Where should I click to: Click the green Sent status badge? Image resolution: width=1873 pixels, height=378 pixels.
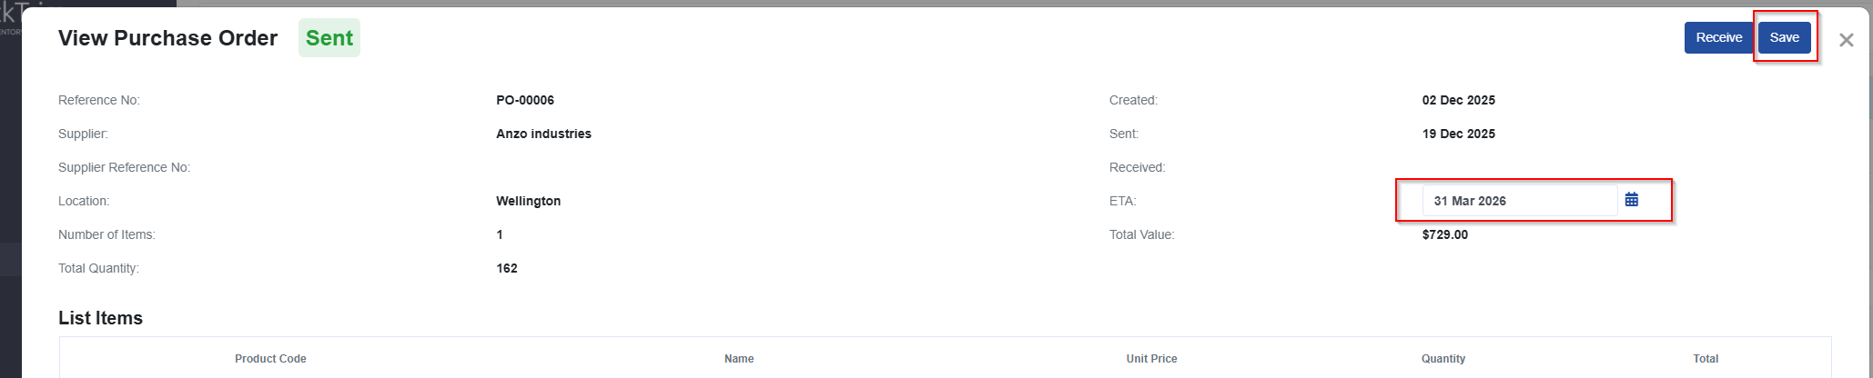(329, 38)
